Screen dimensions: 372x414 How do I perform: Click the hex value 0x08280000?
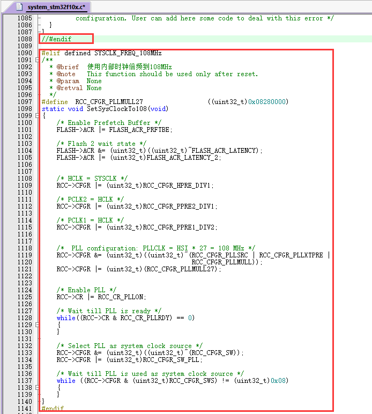(267, 102)
